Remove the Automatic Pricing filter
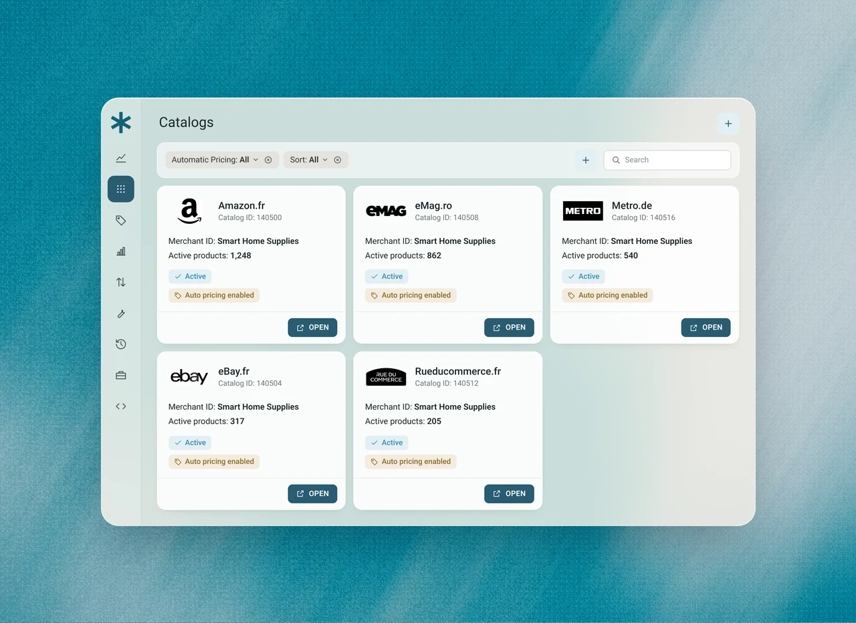This screenshot has width=856, height=623. pos(268,160)
